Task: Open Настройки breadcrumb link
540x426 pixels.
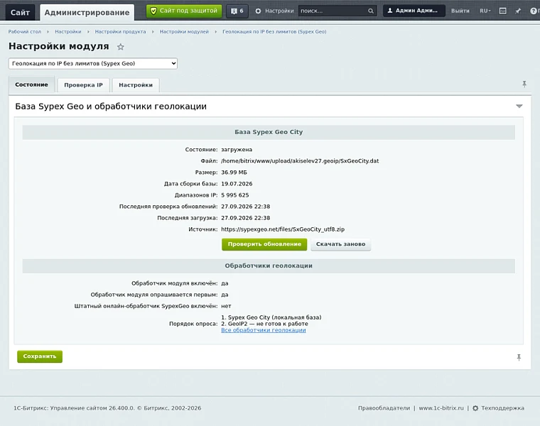Action: point(67,32)
